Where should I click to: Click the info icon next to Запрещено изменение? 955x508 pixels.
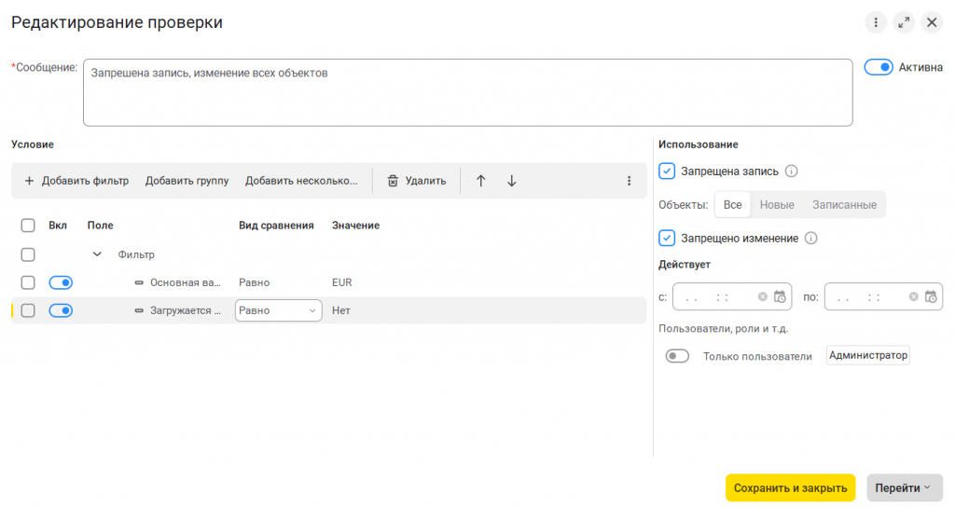coord(811,239)
